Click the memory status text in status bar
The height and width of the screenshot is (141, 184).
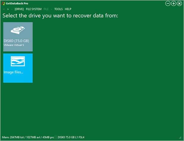tap(28, 137)
